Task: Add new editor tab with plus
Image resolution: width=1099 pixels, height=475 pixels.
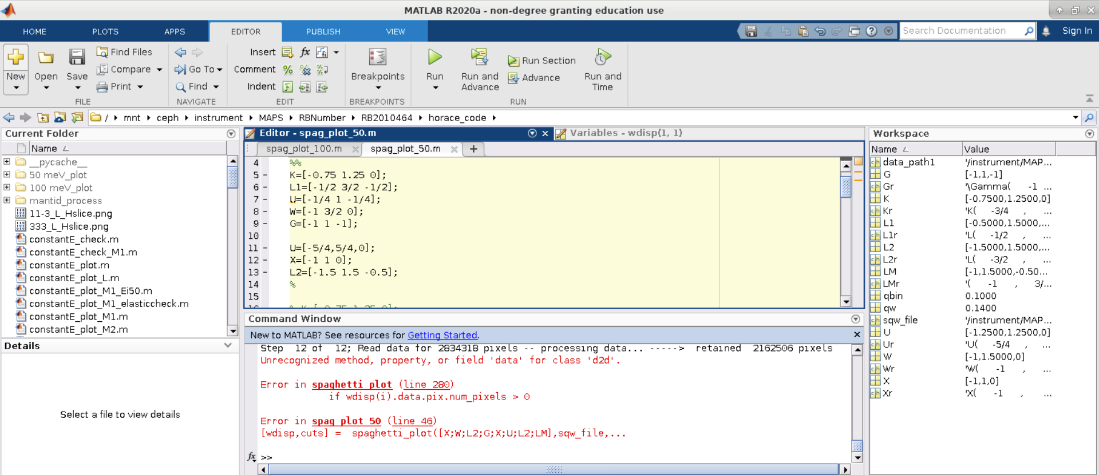Action: (x=473, y=149)
